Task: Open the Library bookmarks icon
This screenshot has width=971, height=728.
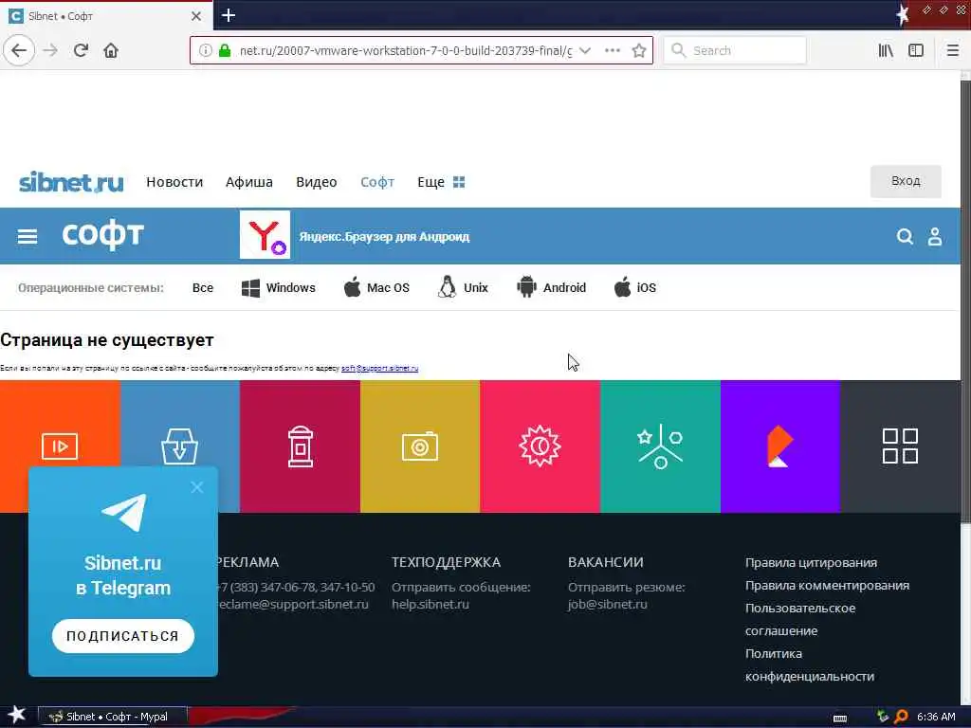Action: [x=886, y=50]
